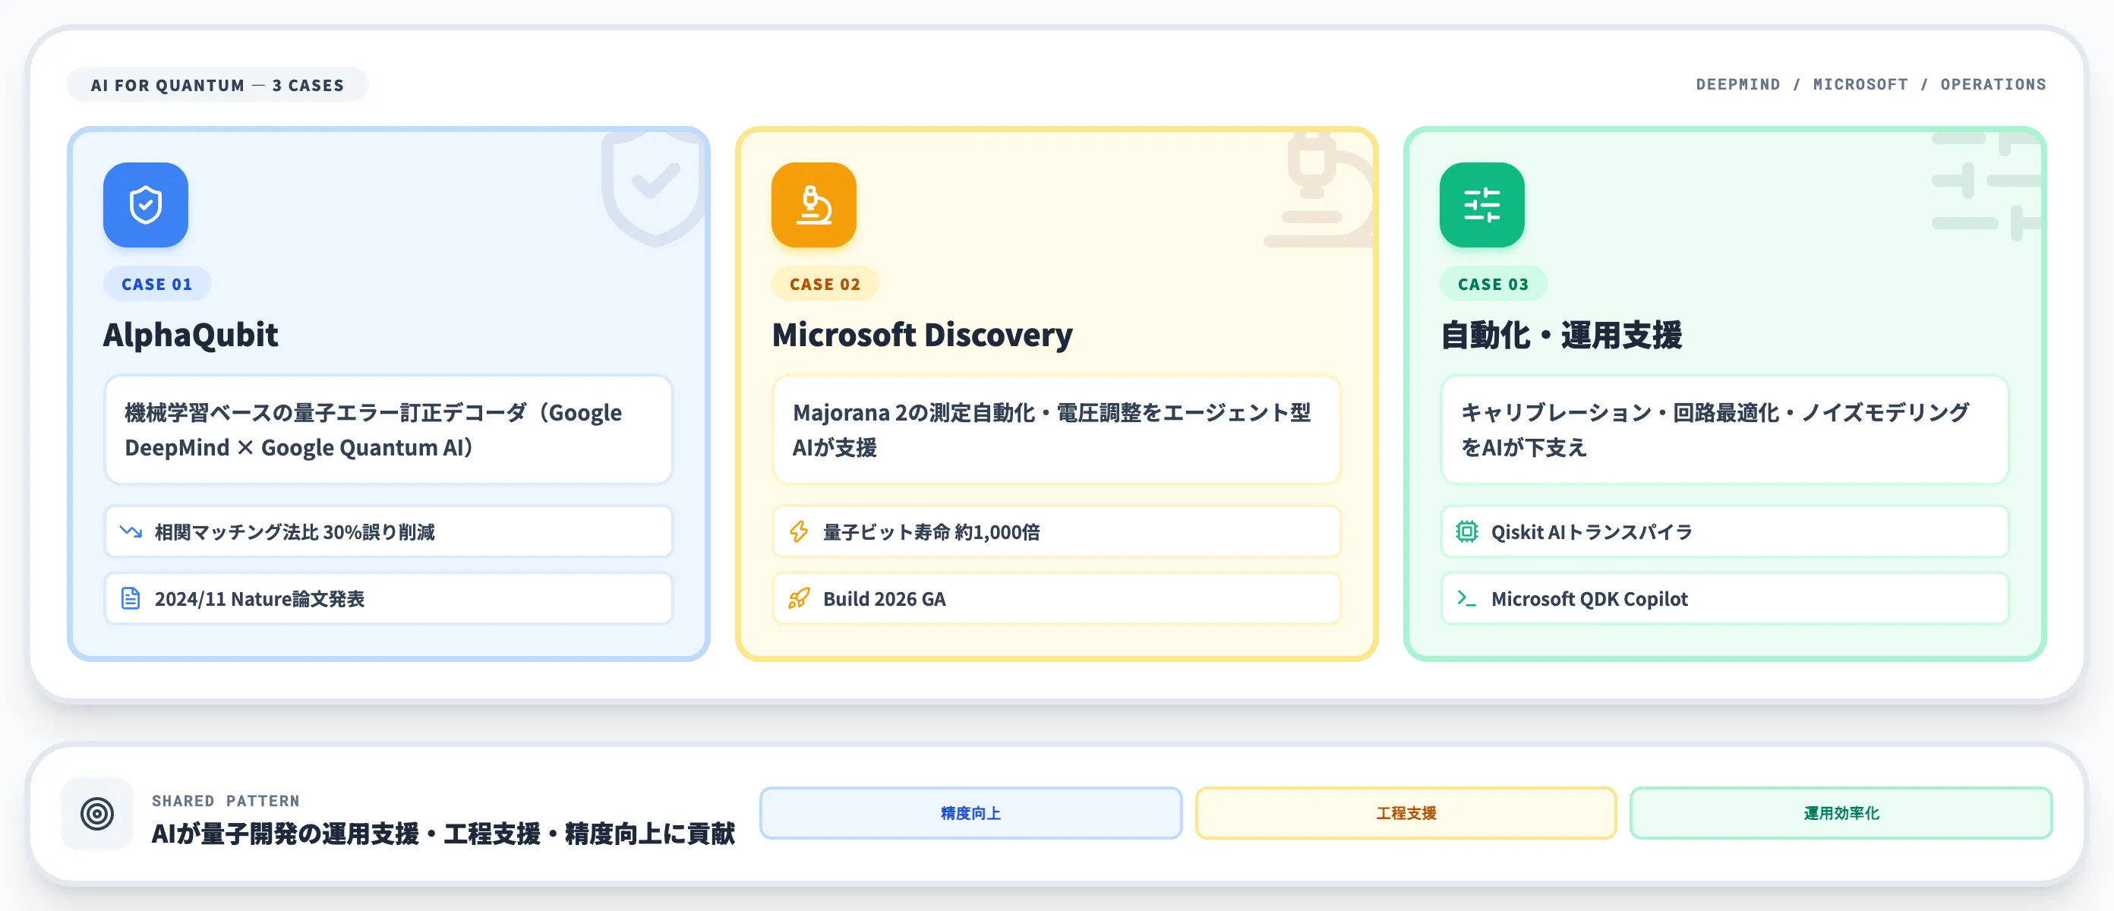The height and width of the screenshot is (911, 2114).
Task: Click the 機械学習ベースの量子エラー訂正デコーダ description box
Action: 388,429
